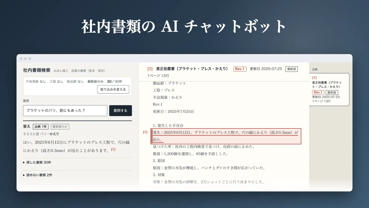The image size is (369, 208).
Task: Click the 社内書類検索 heading
Action: [x=37, y=70]
